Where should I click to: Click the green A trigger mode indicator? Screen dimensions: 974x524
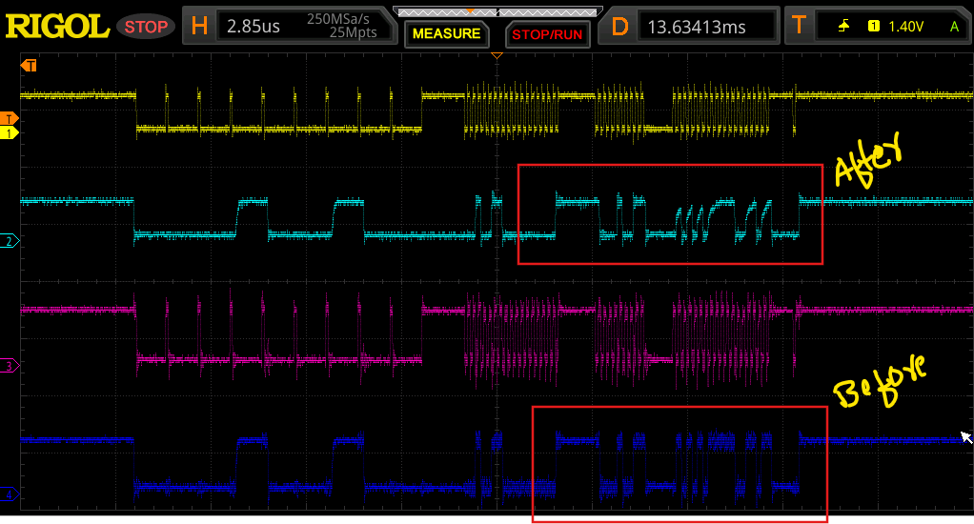click(x=954, y=26)
